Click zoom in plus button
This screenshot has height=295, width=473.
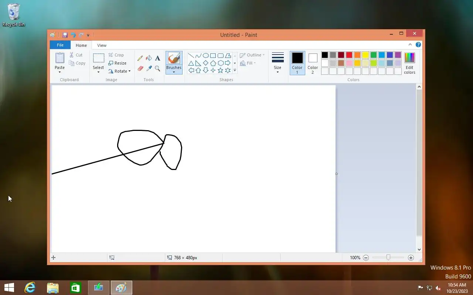click(x=411, y=258)
